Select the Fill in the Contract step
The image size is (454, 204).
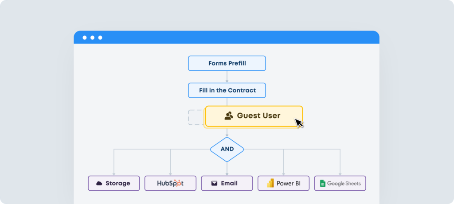click(227, 90)
